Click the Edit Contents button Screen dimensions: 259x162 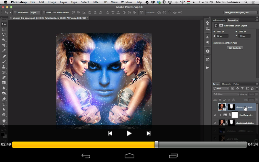click(x=234, y=48)
